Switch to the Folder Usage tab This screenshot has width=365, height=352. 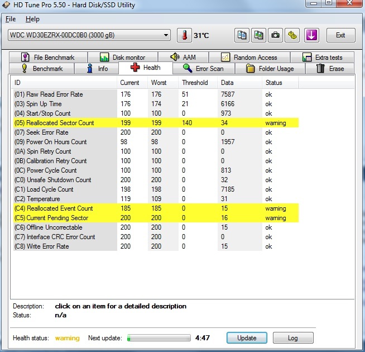pyautogui.click(x=270, y=69)
